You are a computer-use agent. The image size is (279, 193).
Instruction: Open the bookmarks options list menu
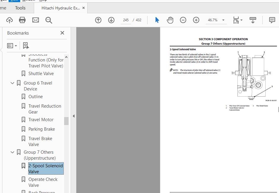[x=12, y=46]
